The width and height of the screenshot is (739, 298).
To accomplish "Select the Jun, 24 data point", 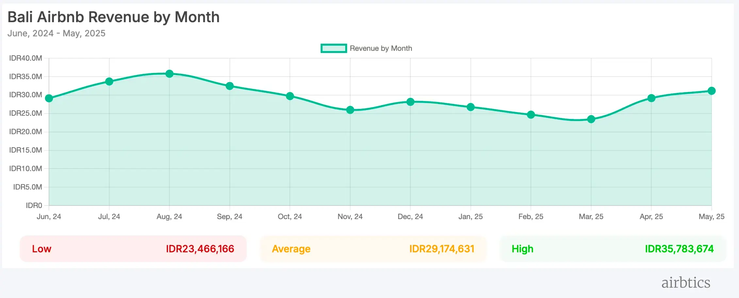I will click(49, 98).
